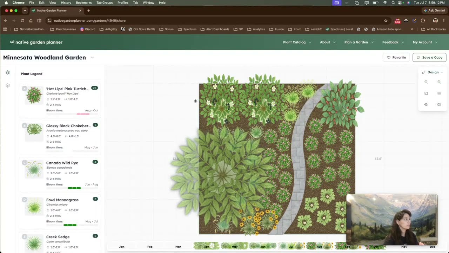Print the garden design

[x=439, y=104]
